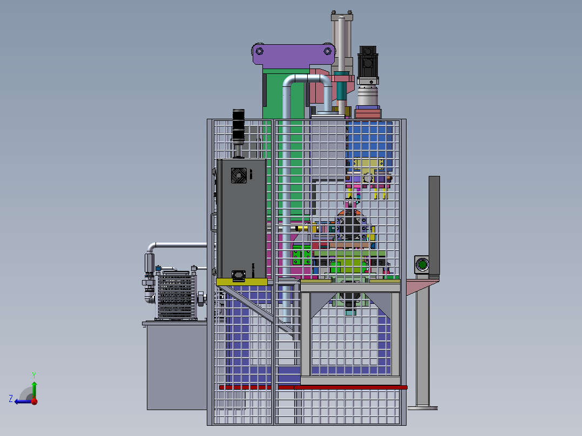Select the green push button on operator station

422,264
